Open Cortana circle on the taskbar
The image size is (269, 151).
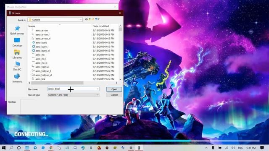pyautogui.click(x=19, y=148)
